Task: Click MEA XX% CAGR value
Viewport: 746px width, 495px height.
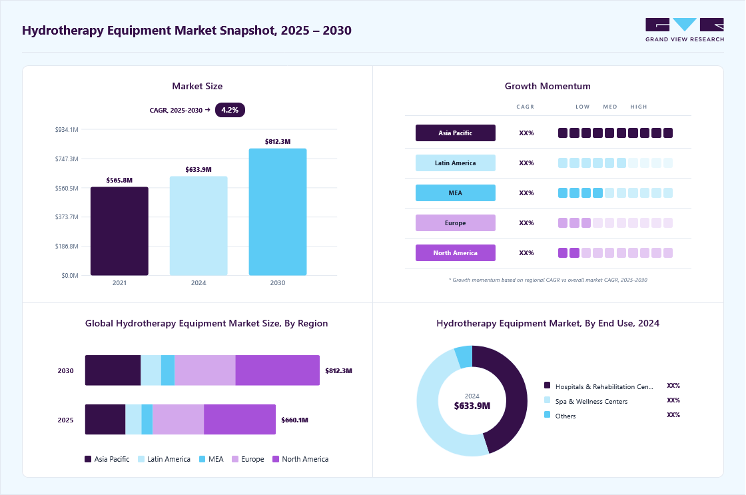Action: pos(526,193)
